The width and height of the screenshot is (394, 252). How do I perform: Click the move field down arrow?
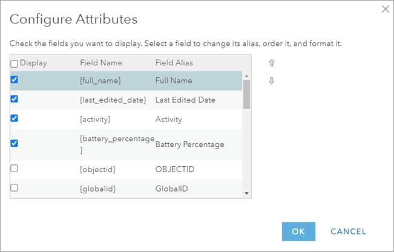tap(272, 81)
